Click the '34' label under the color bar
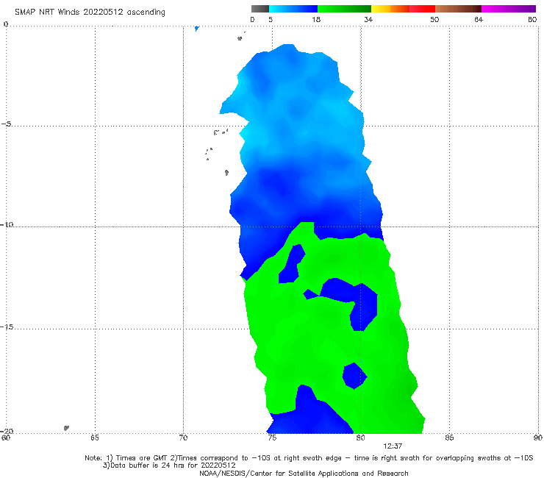The height and width of the screenshot is (478, 544). click(x=368, y=19)
